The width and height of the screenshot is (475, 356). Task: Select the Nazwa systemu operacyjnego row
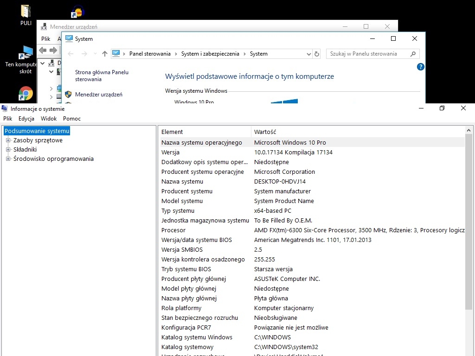[312, 142]
